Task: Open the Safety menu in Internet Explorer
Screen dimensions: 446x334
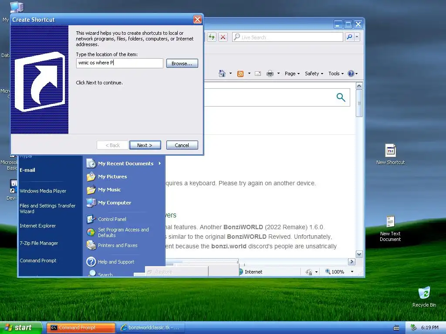Action: pyautogui.click(x=314, y=73)
